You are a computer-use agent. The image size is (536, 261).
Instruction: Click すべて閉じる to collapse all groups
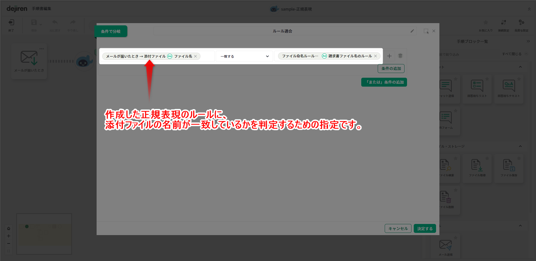512,54
